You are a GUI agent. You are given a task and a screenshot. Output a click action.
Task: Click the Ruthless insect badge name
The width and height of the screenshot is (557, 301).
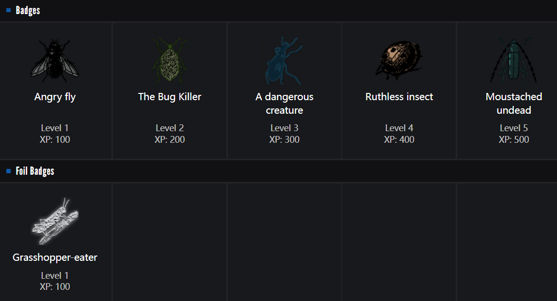tap(399, 97)
